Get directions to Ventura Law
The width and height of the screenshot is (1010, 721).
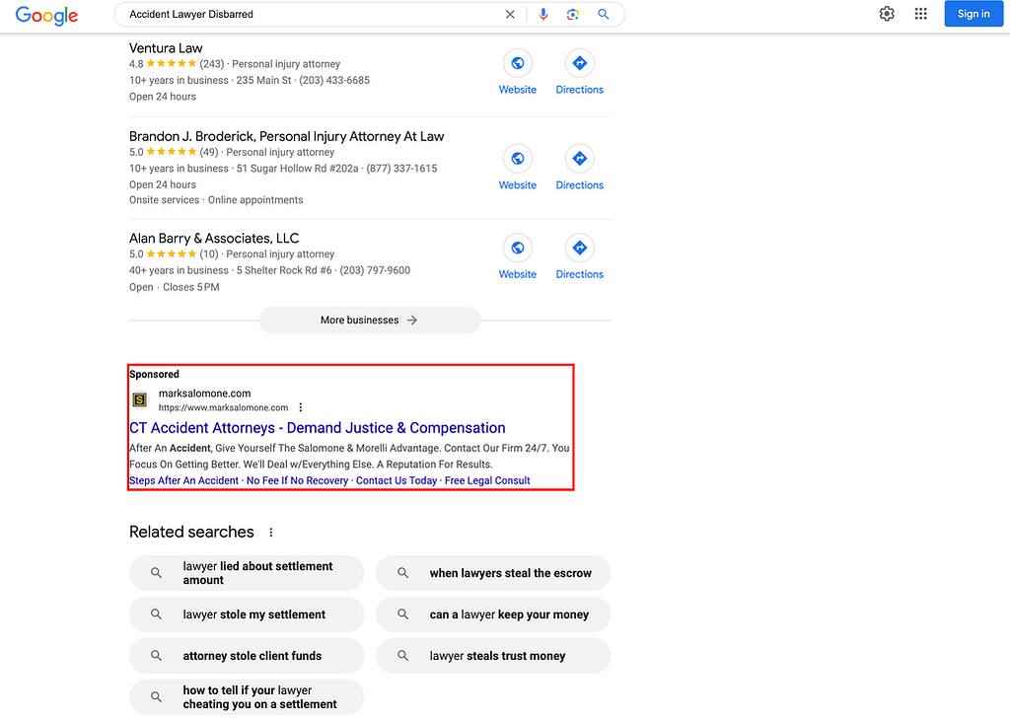[x=580, y=63]
